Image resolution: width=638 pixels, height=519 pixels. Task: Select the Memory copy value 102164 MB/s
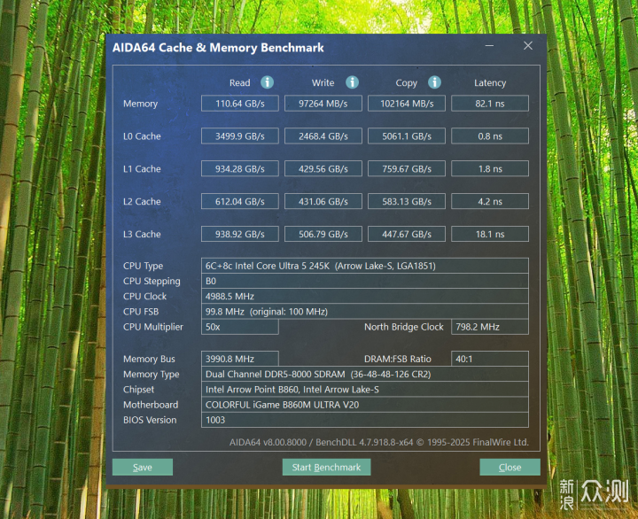point(407,104)
